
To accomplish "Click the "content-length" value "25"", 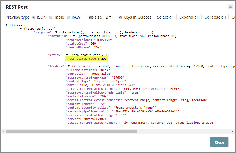I will pos(101,104).
